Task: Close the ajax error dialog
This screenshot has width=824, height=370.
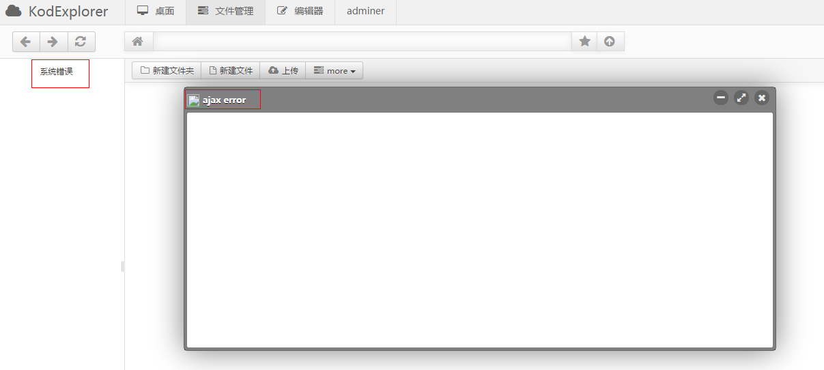Action: [x=762, y=98]
